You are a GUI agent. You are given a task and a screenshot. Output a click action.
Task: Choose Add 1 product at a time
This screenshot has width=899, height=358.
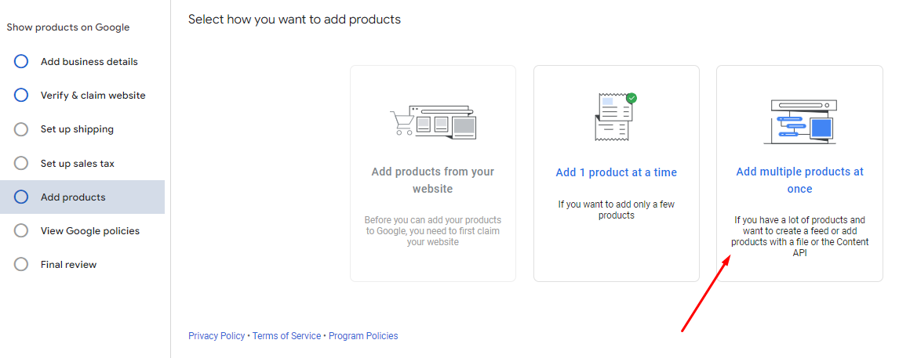coord(616,172)
